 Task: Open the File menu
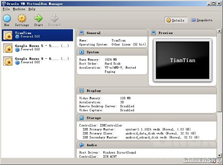click(6, 9)
